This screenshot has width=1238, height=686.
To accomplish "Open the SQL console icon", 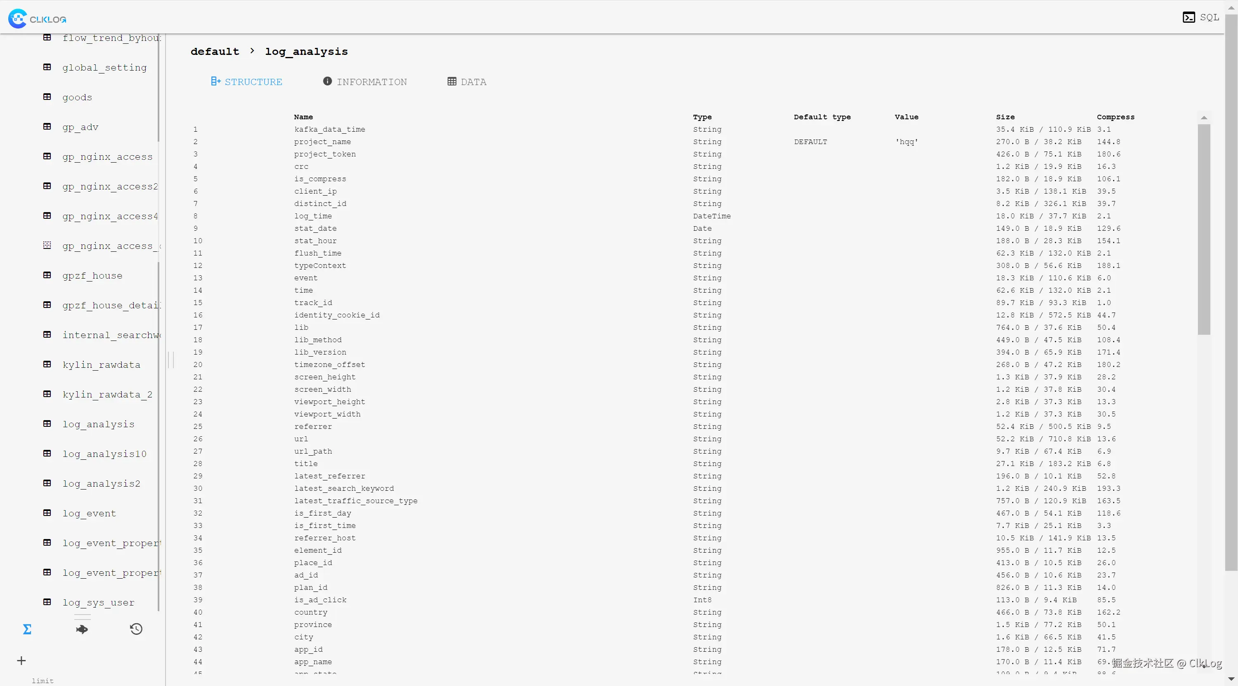I will pyautogui.click(x=1188, y=17).
